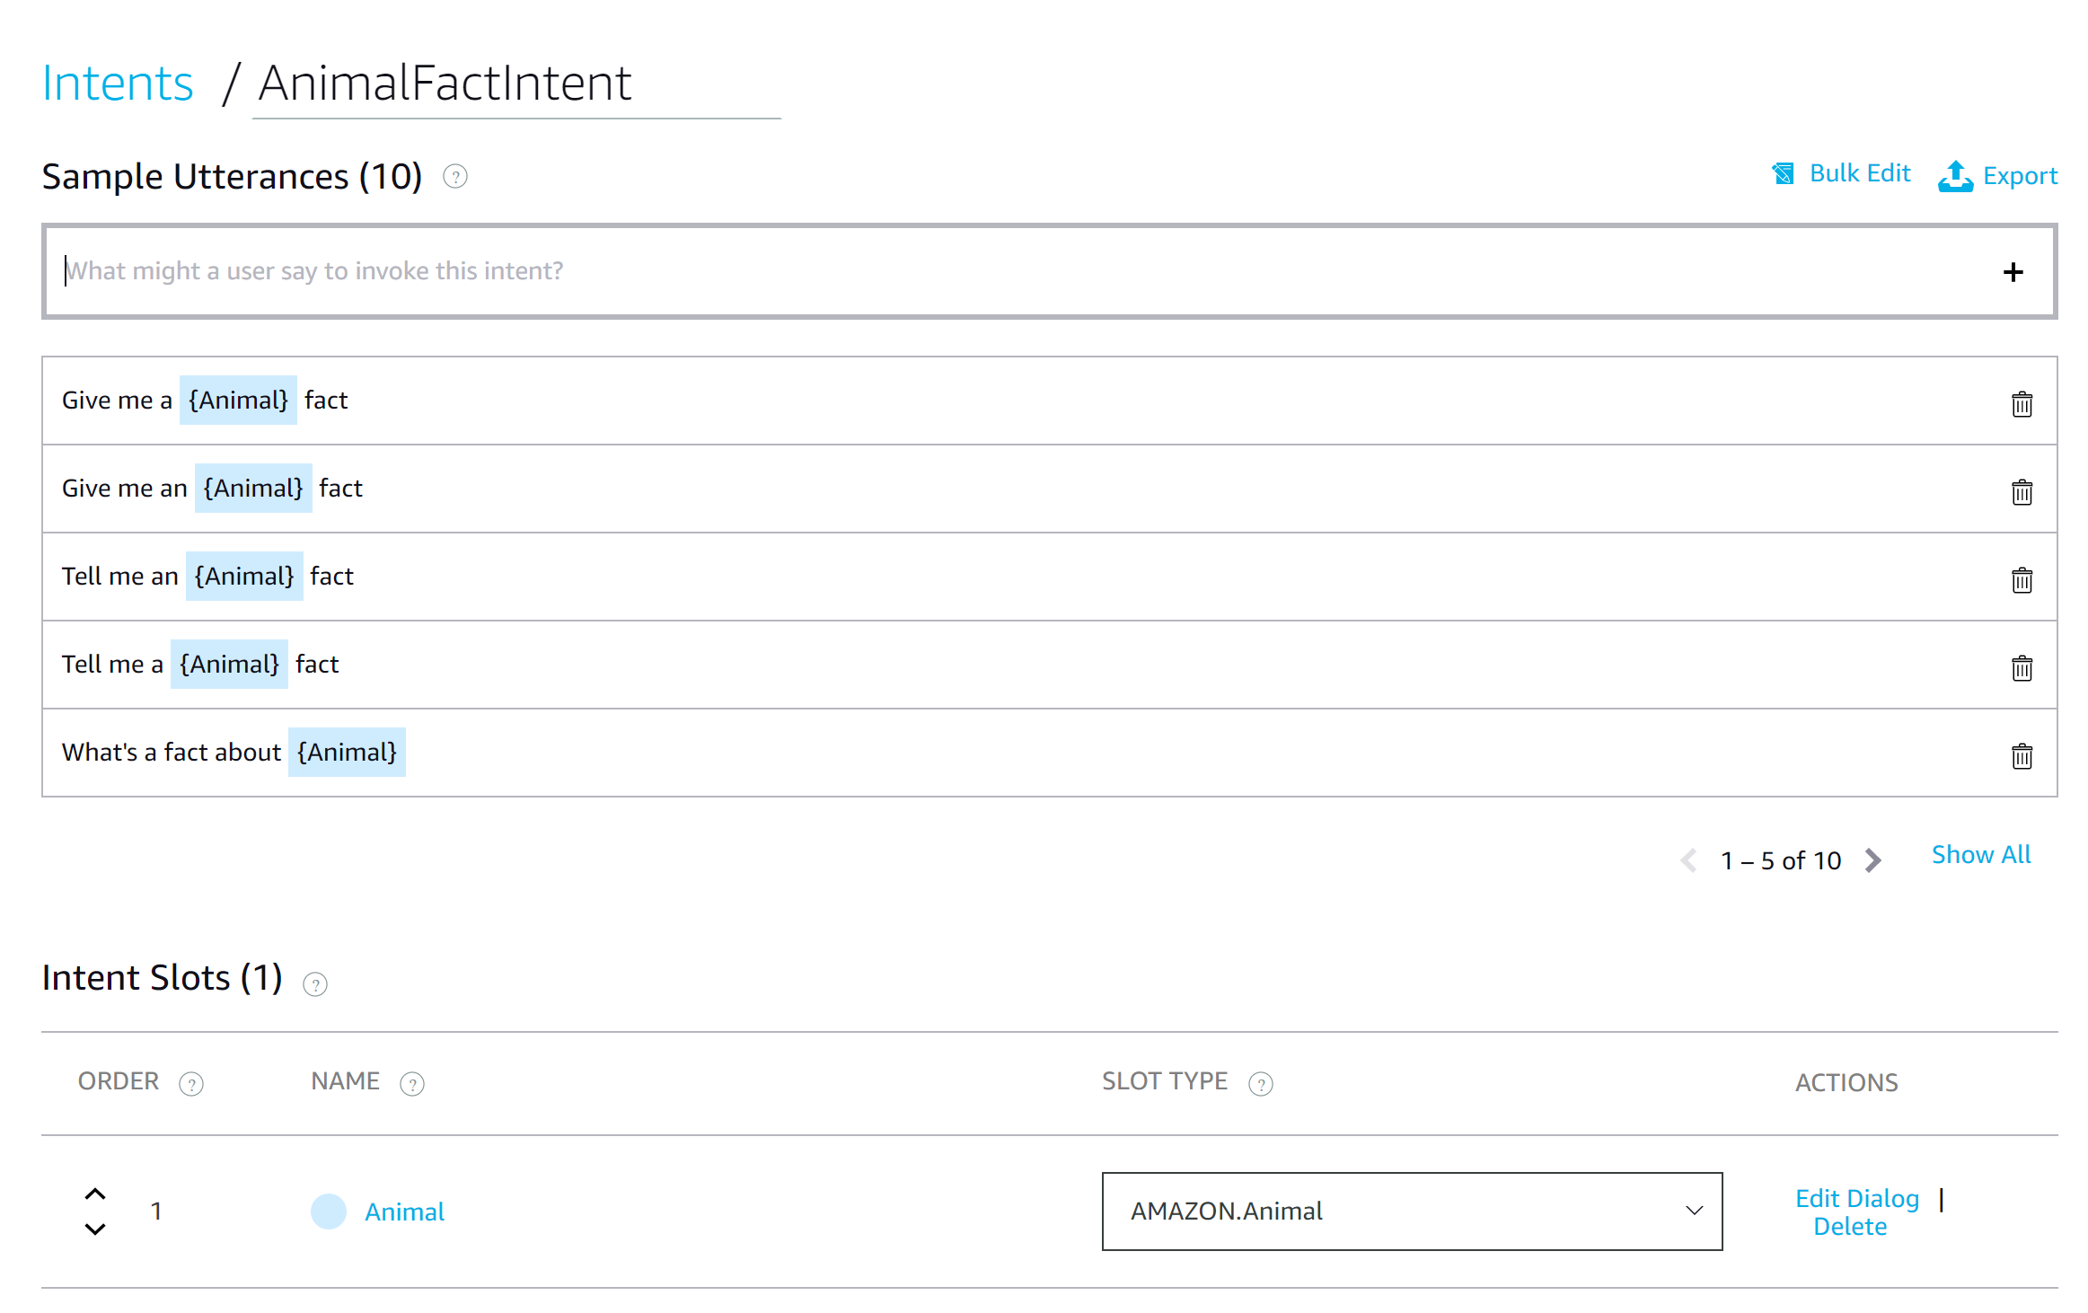The image size is (2088, 1313).
Task: Open the Sample Utterances help tooltip
Action: coord(455,177)
